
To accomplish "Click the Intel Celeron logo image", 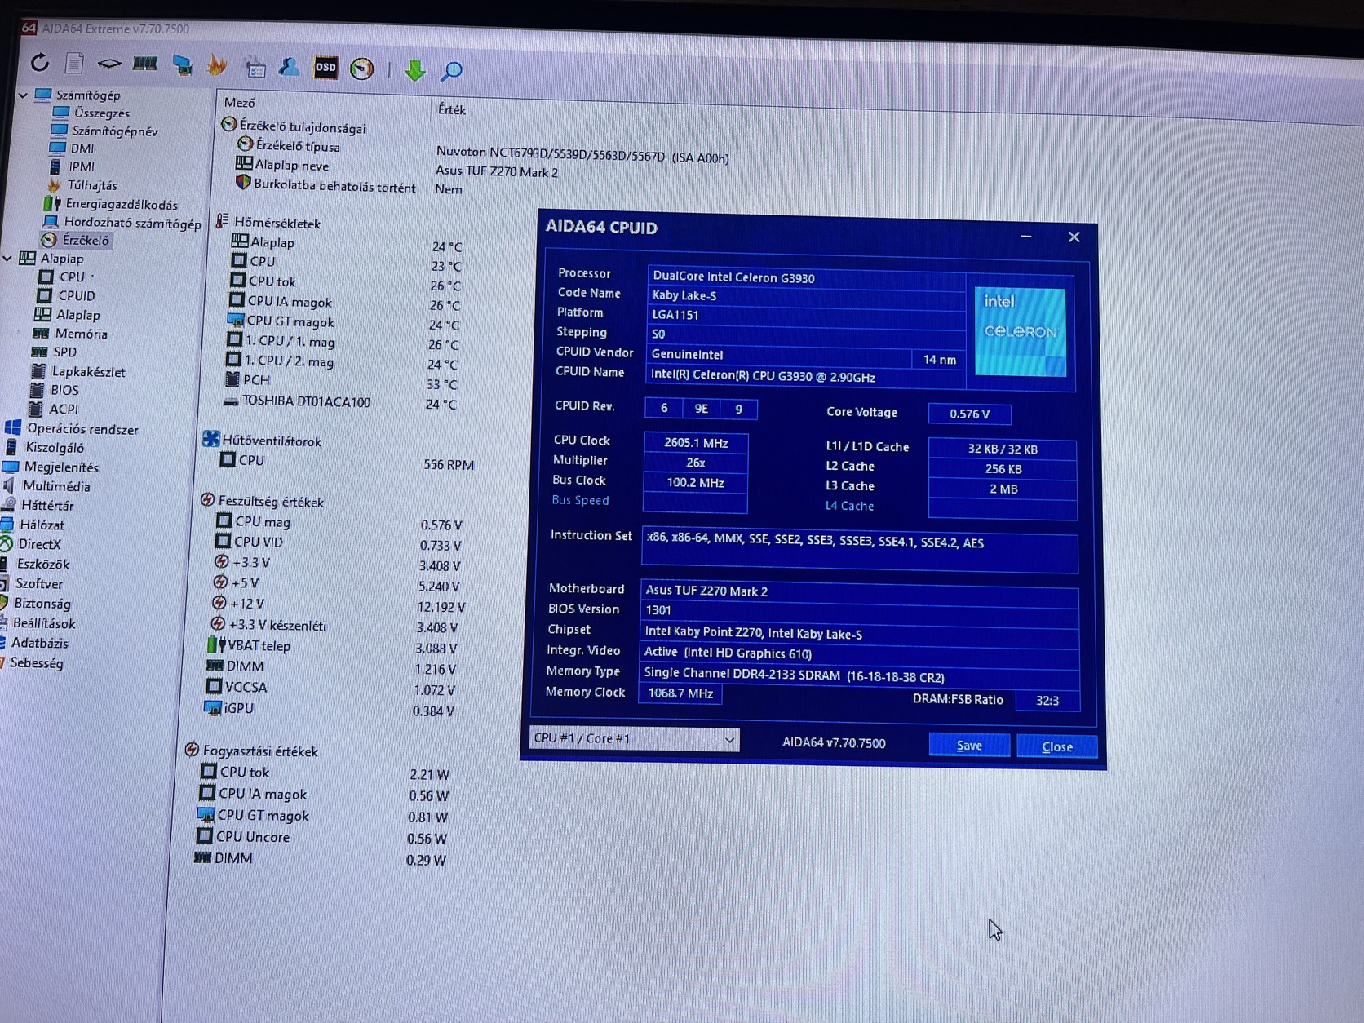I will [x=1021, y=332].
